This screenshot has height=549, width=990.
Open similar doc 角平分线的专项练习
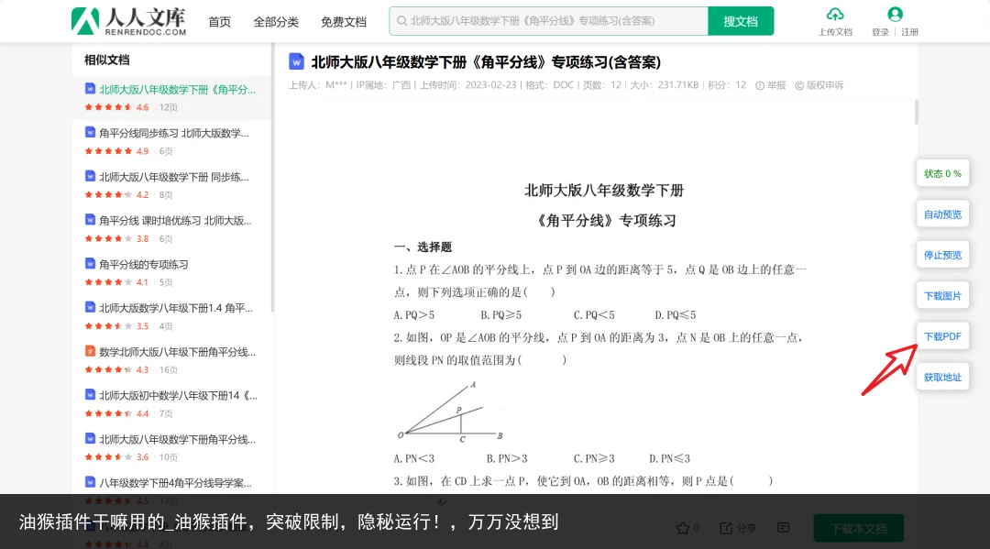(x=143, y=264)
